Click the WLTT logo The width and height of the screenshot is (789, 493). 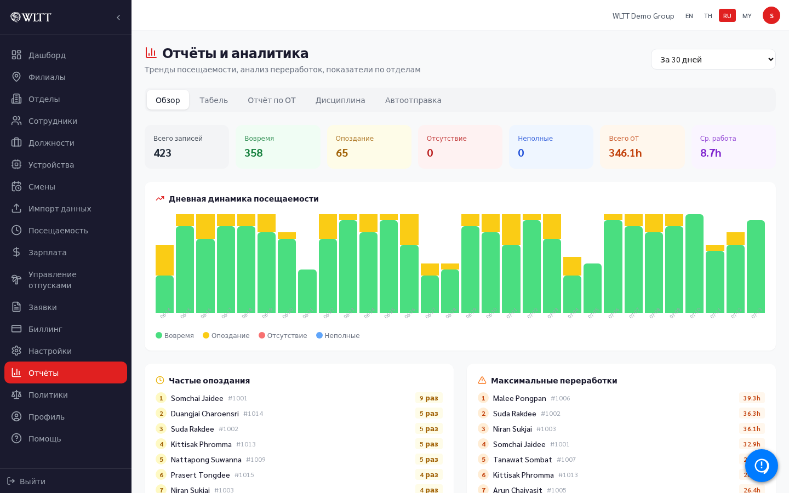coord(31,18)
